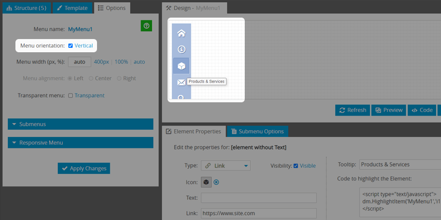Open the Type Link dropdown
Image resolution: width=441 pixels, height=220 pixels.
tap(225, 166)
